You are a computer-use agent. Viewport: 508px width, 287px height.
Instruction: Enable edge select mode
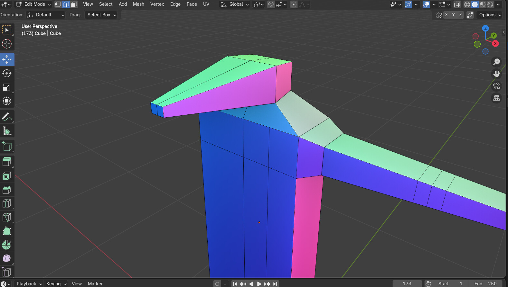(66, 4)
